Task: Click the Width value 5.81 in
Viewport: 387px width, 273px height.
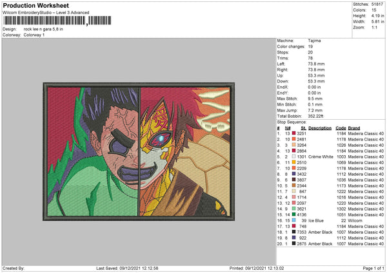Action: pyautogui.click(x=377, y=22)
